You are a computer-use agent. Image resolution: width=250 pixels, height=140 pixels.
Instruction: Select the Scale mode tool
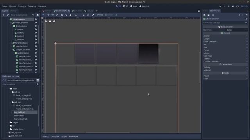[57, 15]
